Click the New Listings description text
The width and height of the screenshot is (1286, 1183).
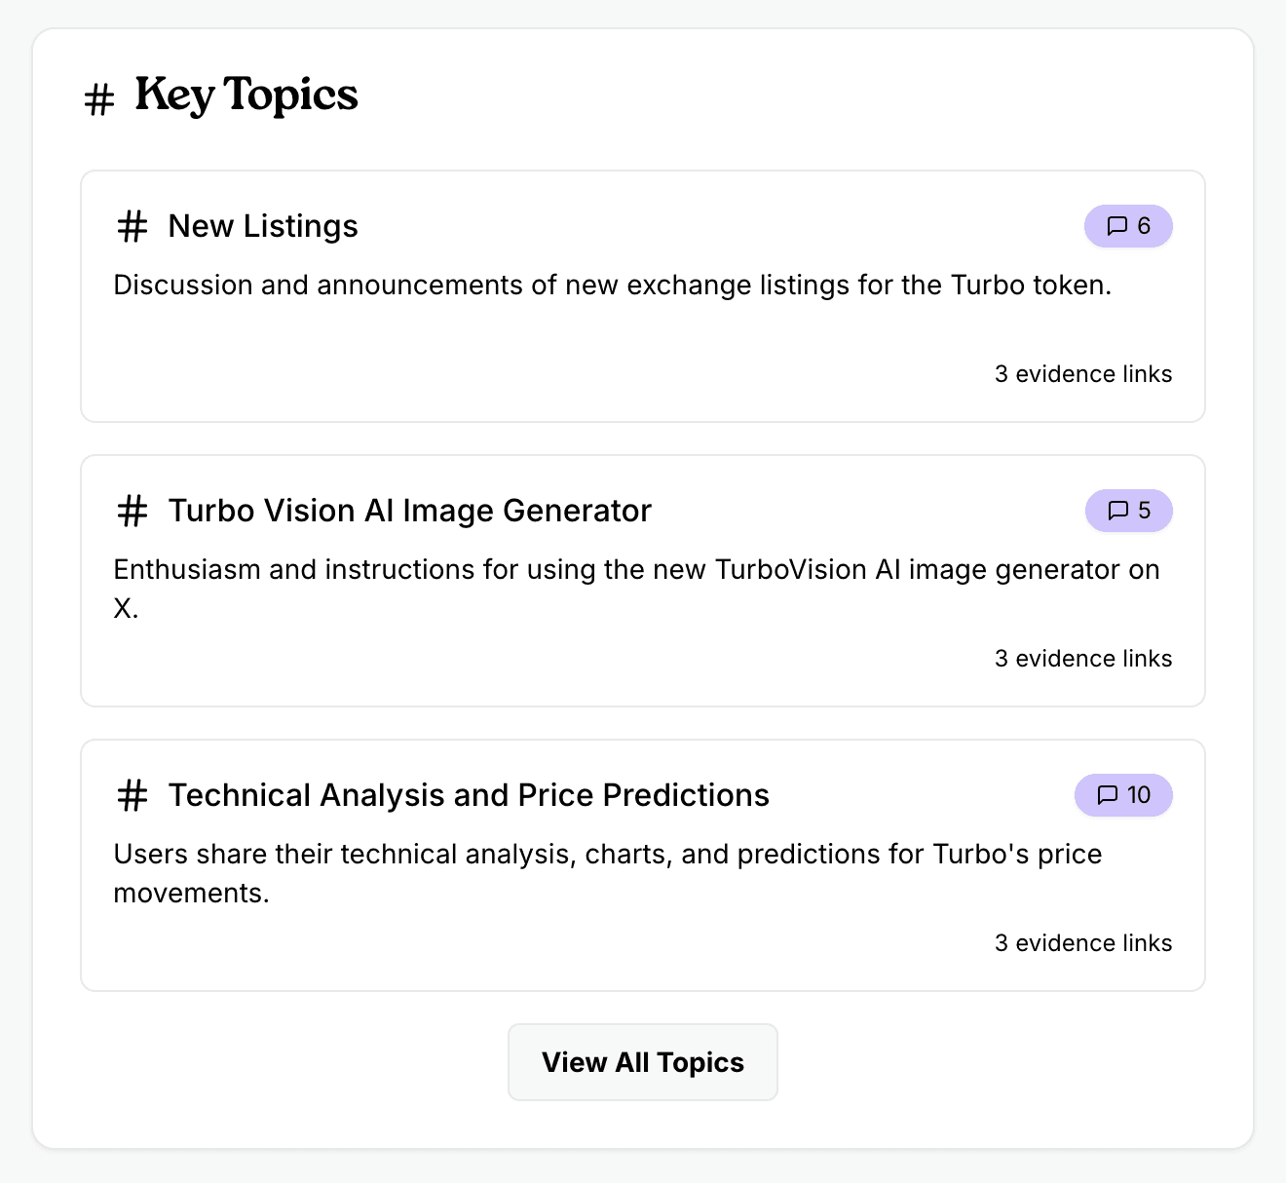point(612,286)
